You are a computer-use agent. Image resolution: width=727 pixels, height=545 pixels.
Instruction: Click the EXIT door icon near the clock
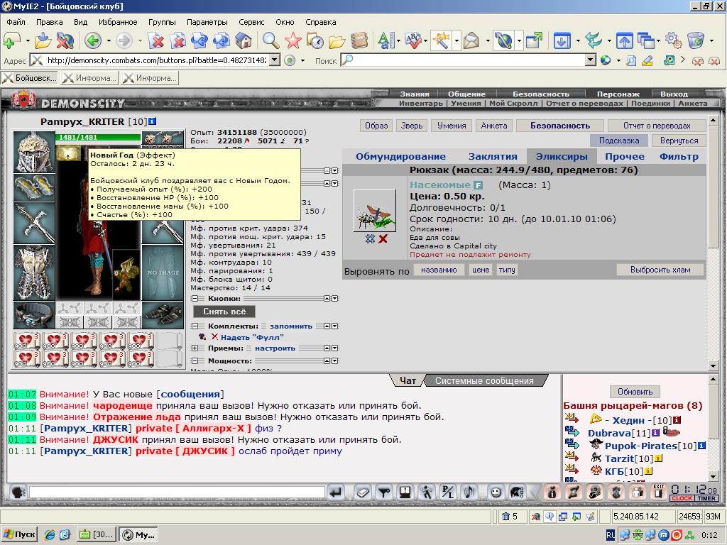pos(658,492)
